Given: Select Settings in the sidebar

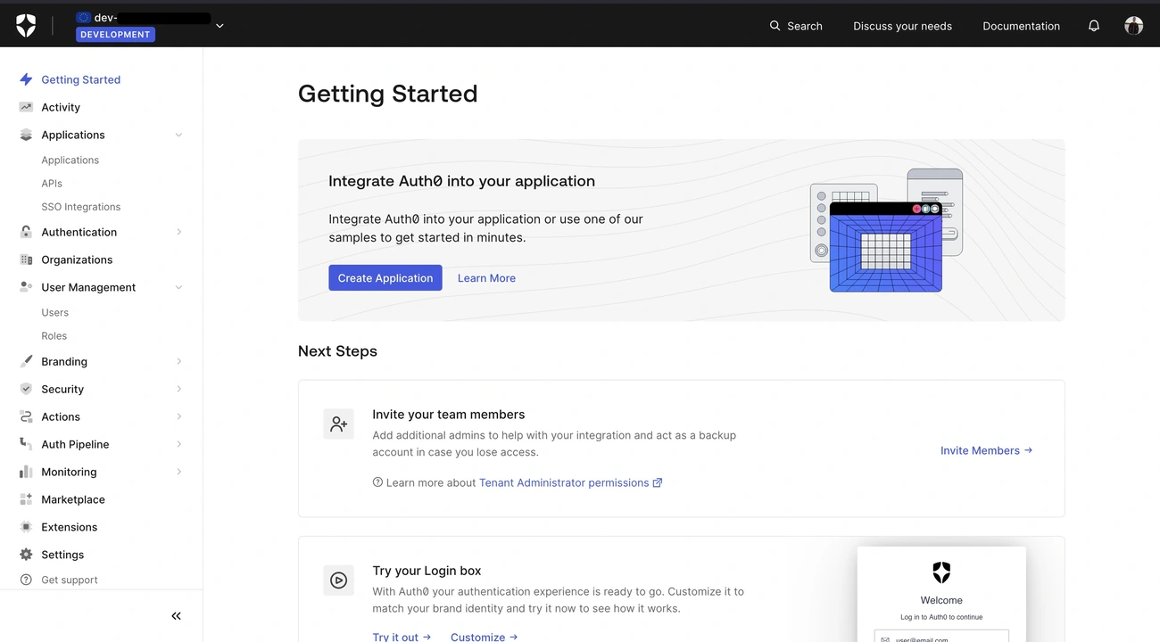Looking at the screenshot, I should pyautogui.click(x=62, y=555).
